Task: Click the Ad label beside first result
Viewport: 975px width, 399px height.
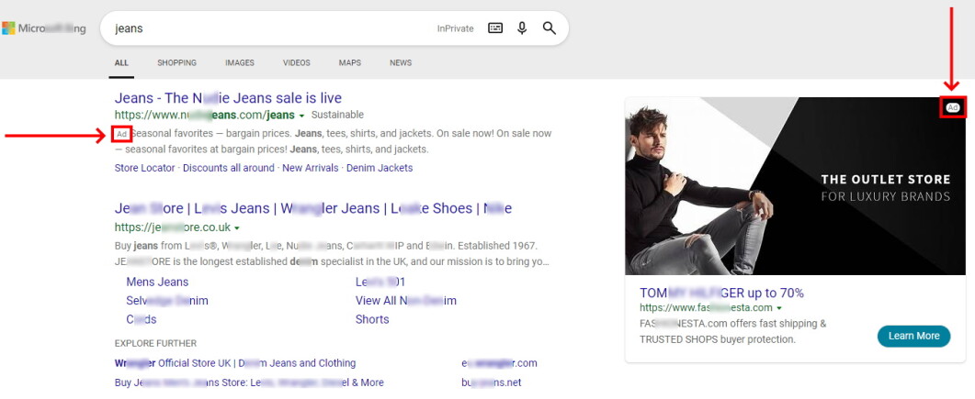Action: tap(122, 133)
